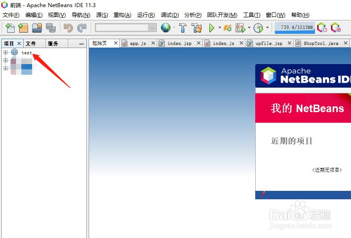Click the <近期无项目> text
The height and width of the screenshot is (238, 351).
(327, 170)
